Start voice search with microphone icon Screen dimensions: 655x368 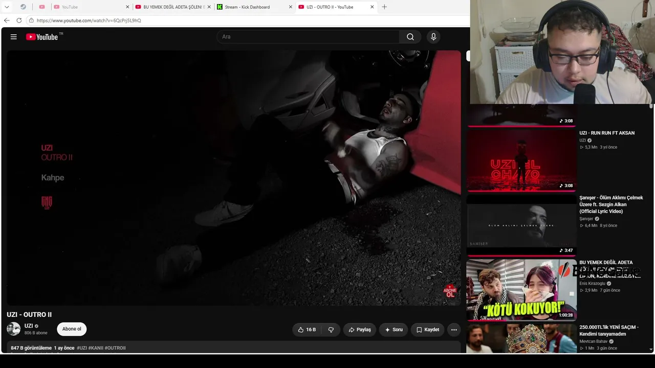(x=433, y=37)
